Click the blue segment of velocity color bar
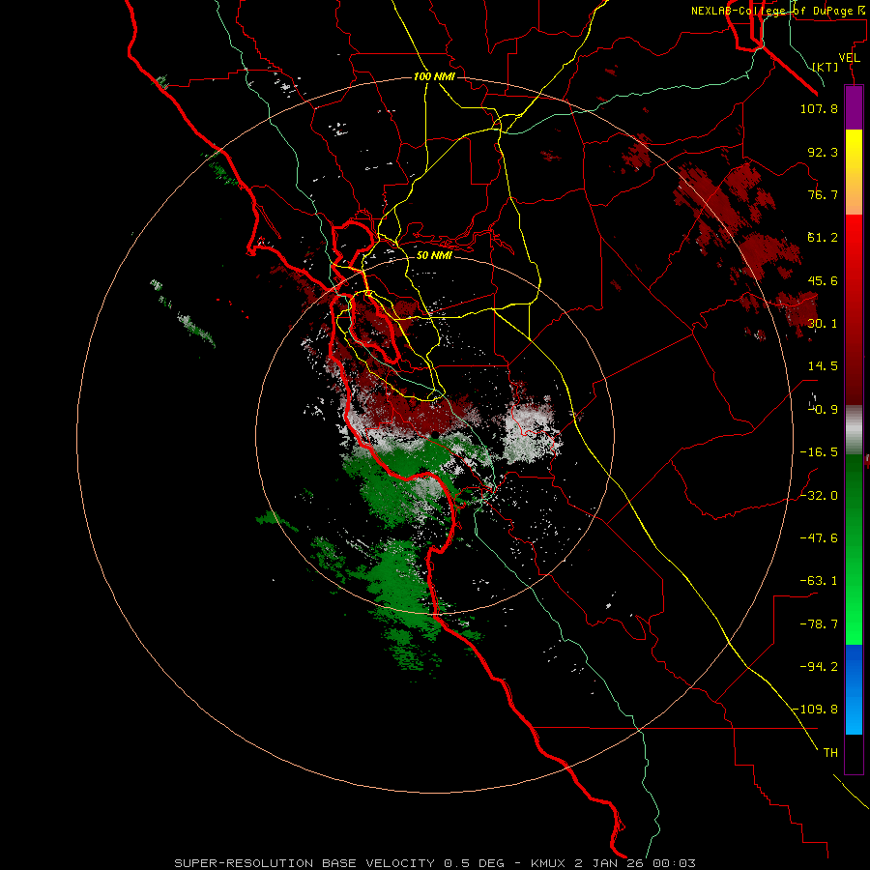The image size is (870, 870). 854,689
